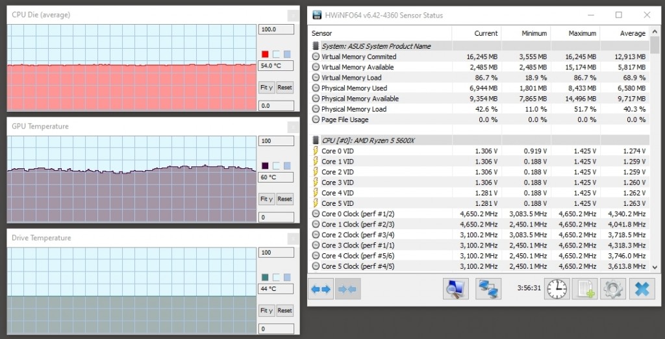The image size is (665, 339).
Task: Click Fit y in the GPU Temperature graph
Action: pyautogui.click(x=267, y=199)
